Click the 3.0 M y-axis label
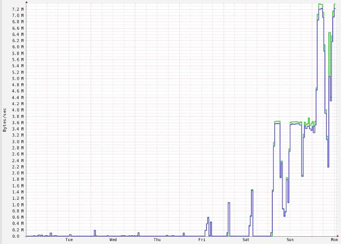Viewport: 341px width, 244px height. (17, 142)
